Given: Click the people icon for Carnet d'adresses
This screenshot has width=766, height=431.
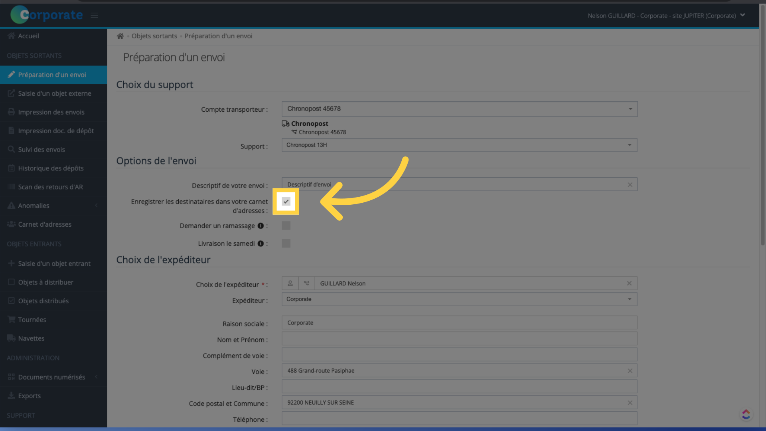Looking at the screenshot, I should (x=12, y=224).
